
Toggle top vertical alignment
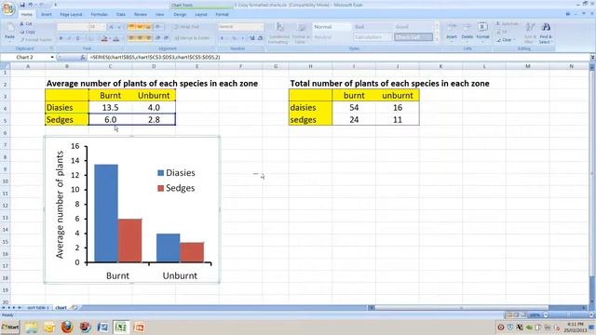pyautogui.click(x=131, y=27)
